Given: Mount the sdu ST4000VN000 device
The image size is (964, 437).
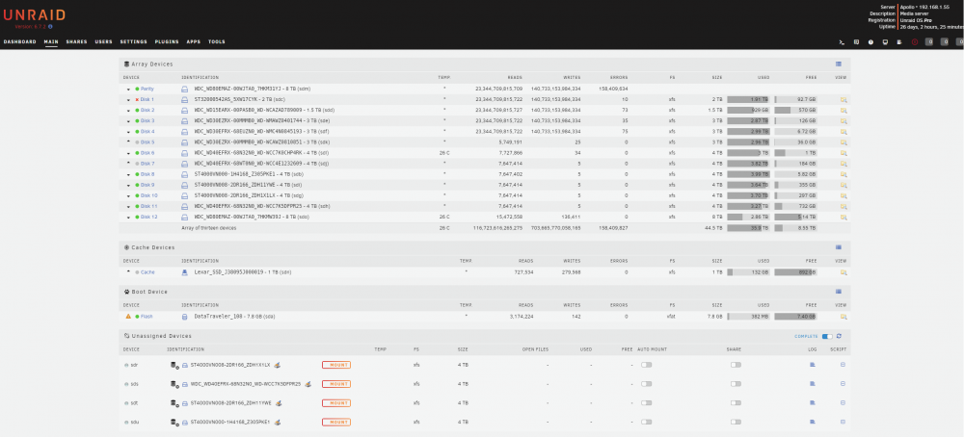Looking at the screenshot, I should click(336, 423).
